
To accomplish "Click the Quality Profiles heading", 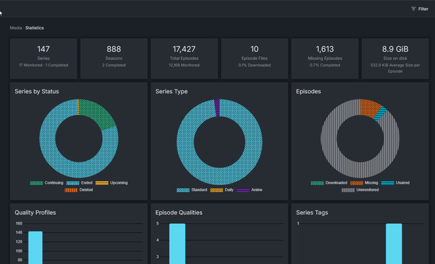I will pyautogui.click(x=35, y=212).
